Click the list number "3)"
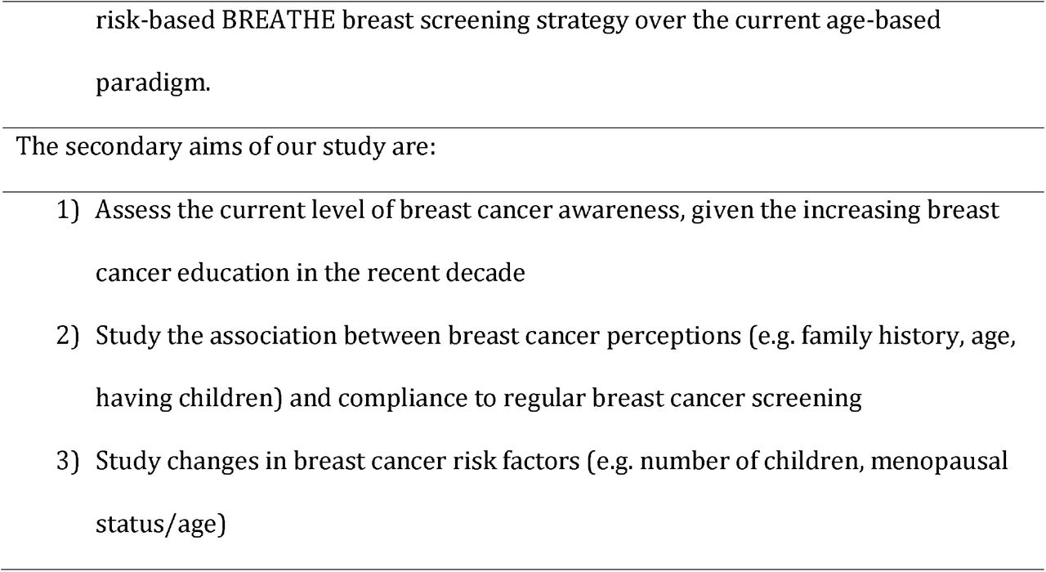1046x572 pixels. click(69, 461)
